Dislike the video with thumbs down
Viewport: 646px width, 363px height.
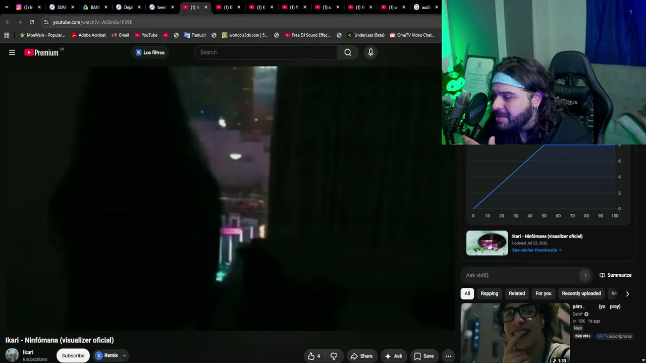[x=334, y=356]
